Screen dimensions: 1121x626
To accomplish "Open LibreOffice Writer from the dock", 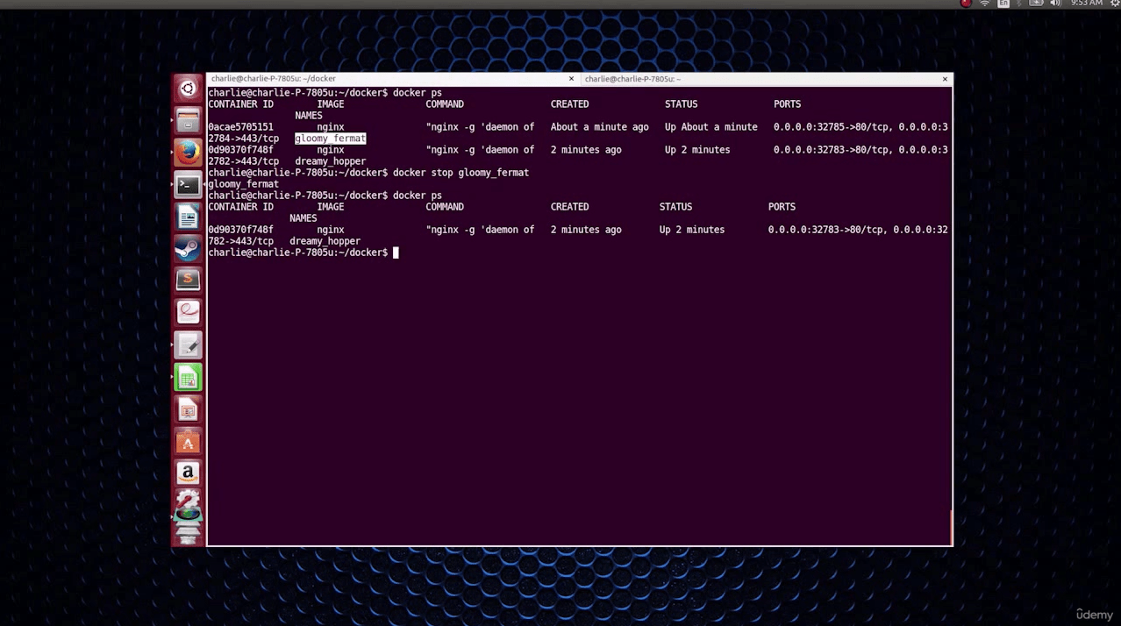I will pyautogui.click(x=188, y=217).
